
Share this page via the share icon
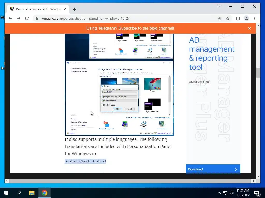click(219, 18)
